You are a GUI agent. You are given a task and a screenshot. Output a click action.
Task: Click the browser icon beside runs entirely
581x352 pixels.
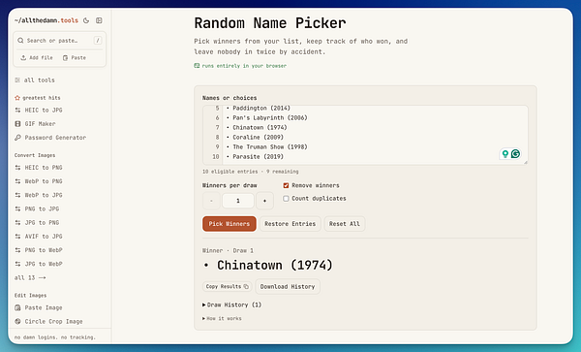197,66
